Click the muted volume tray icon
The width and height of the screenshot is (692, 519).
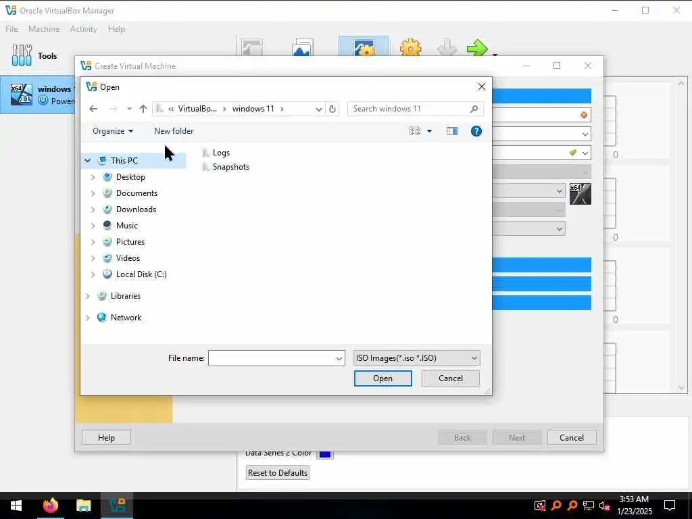pos(604,505)
